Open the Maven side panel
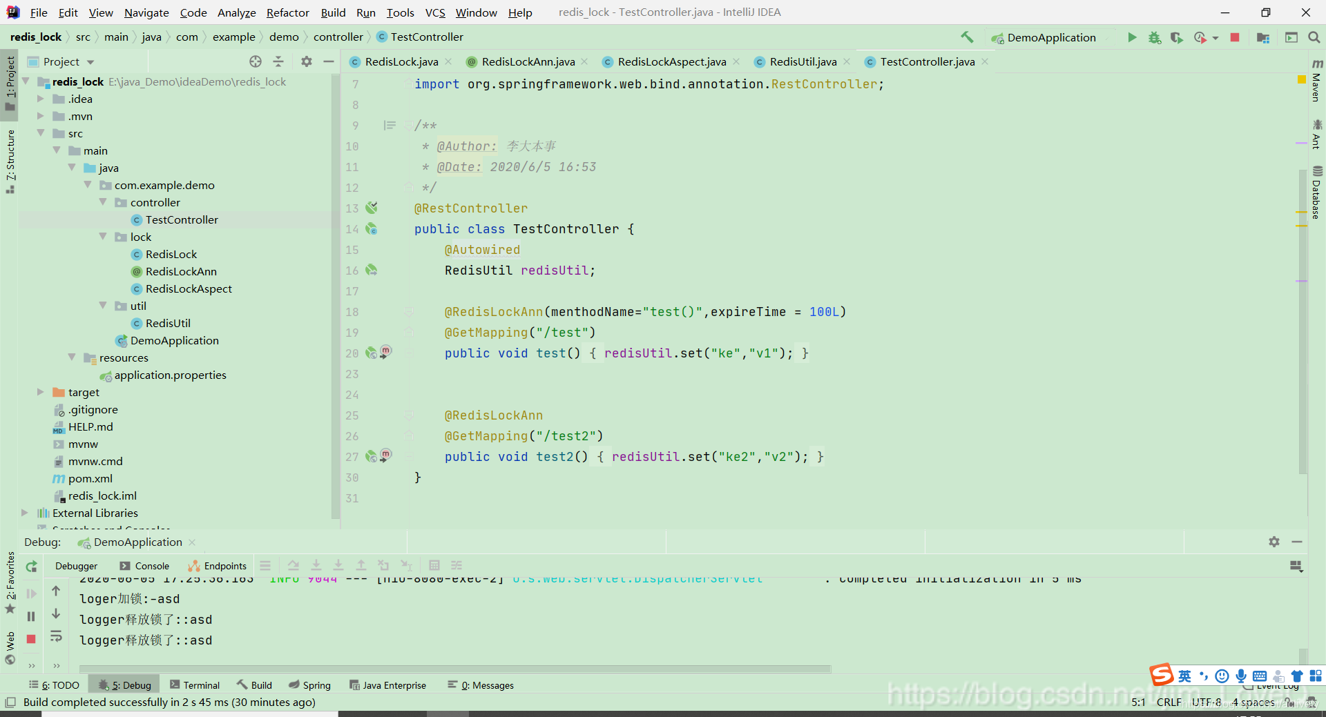The height and width of the screenshot is (717, 1326). 1317,80
